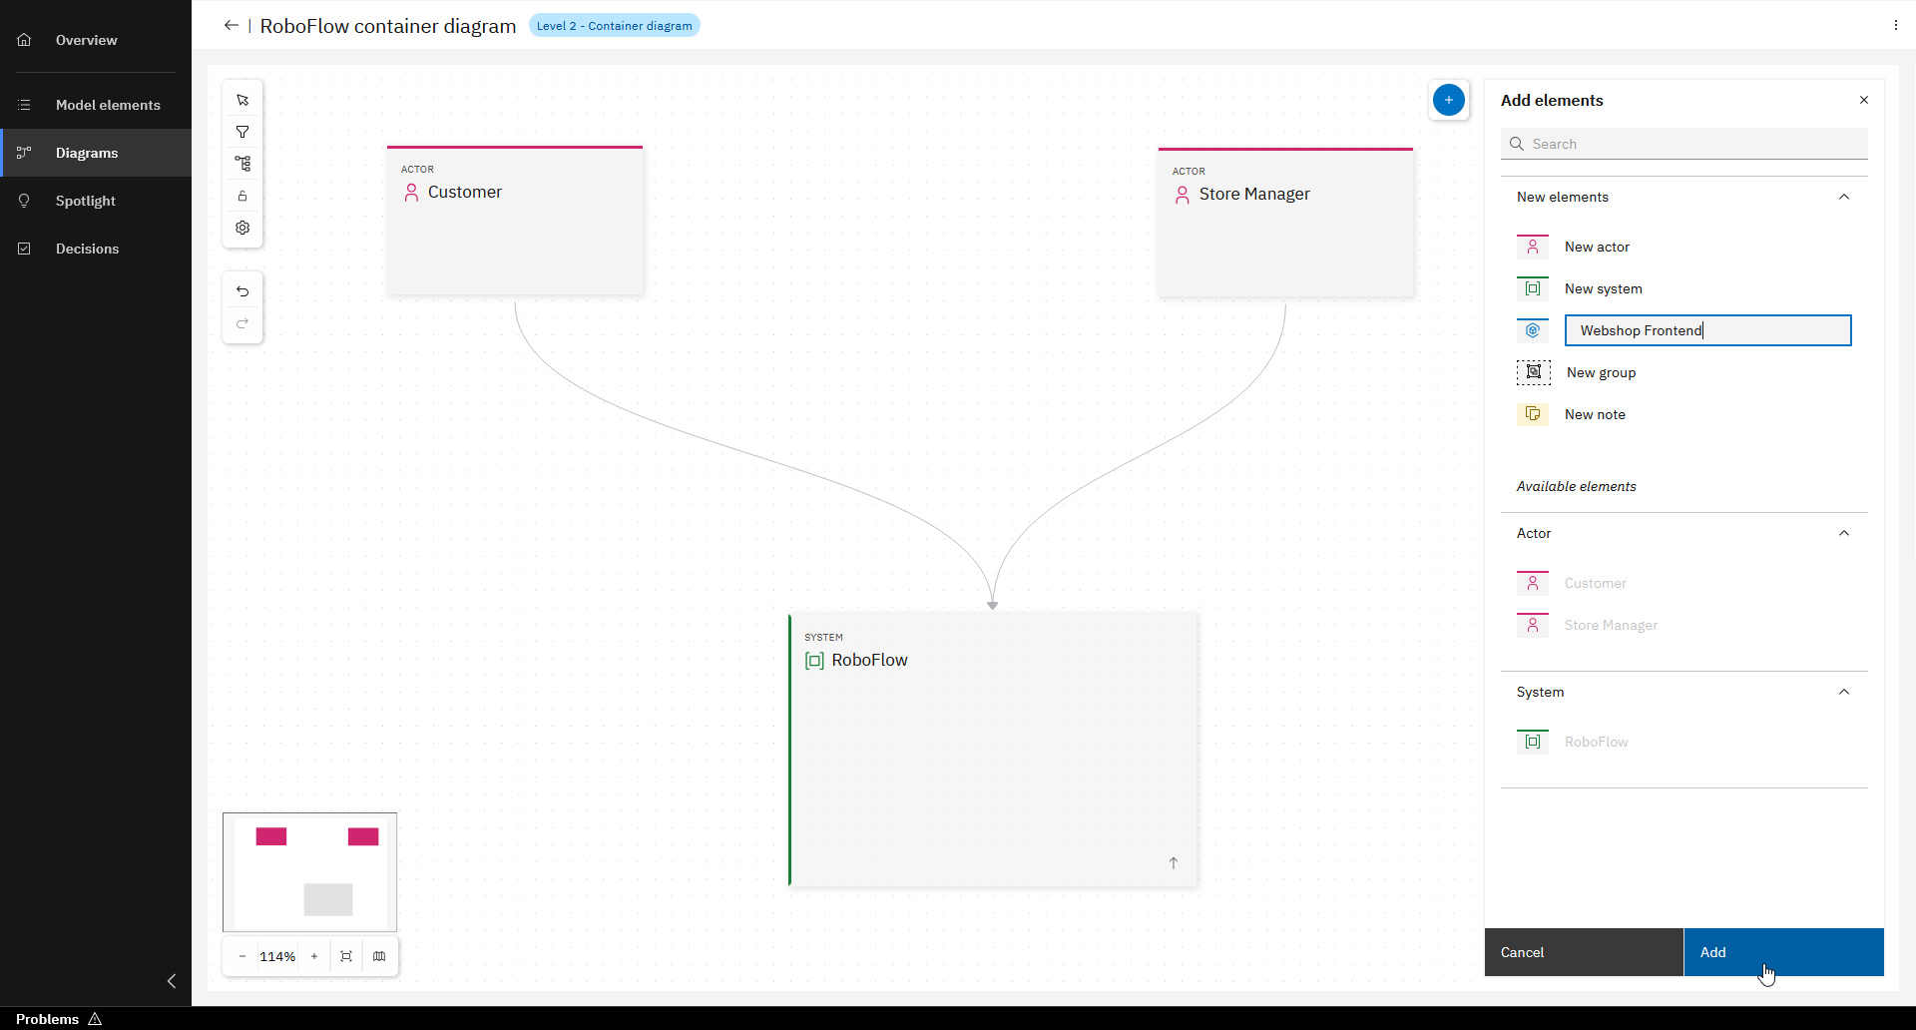This screenshot has height=1030, width=1916.
Task: Toggle the lock tool
Action: coord(241,196)
